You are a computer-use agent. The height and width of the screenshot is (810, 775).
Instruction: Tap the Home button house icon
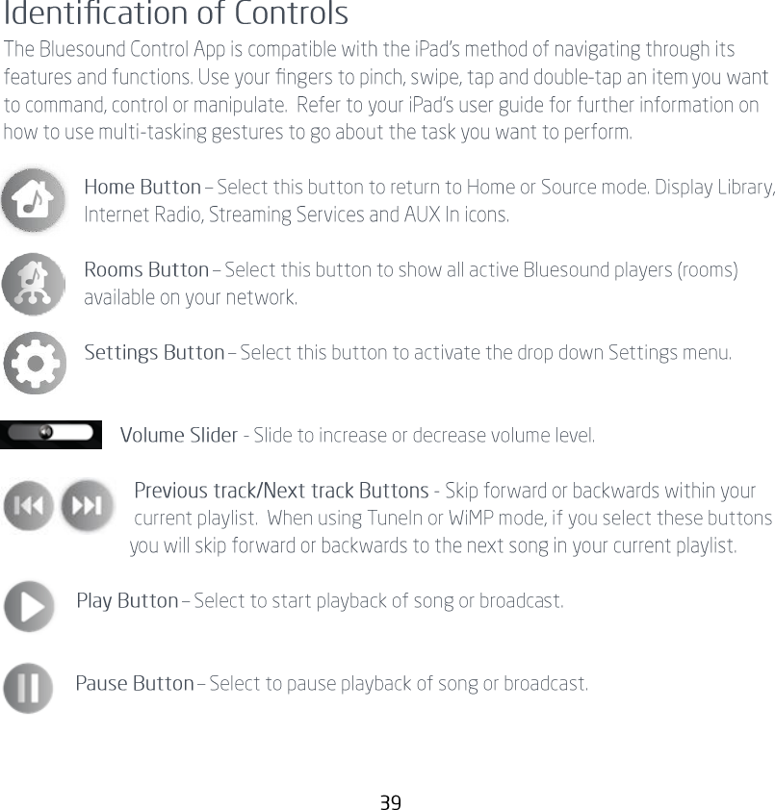tap(34, 200)
